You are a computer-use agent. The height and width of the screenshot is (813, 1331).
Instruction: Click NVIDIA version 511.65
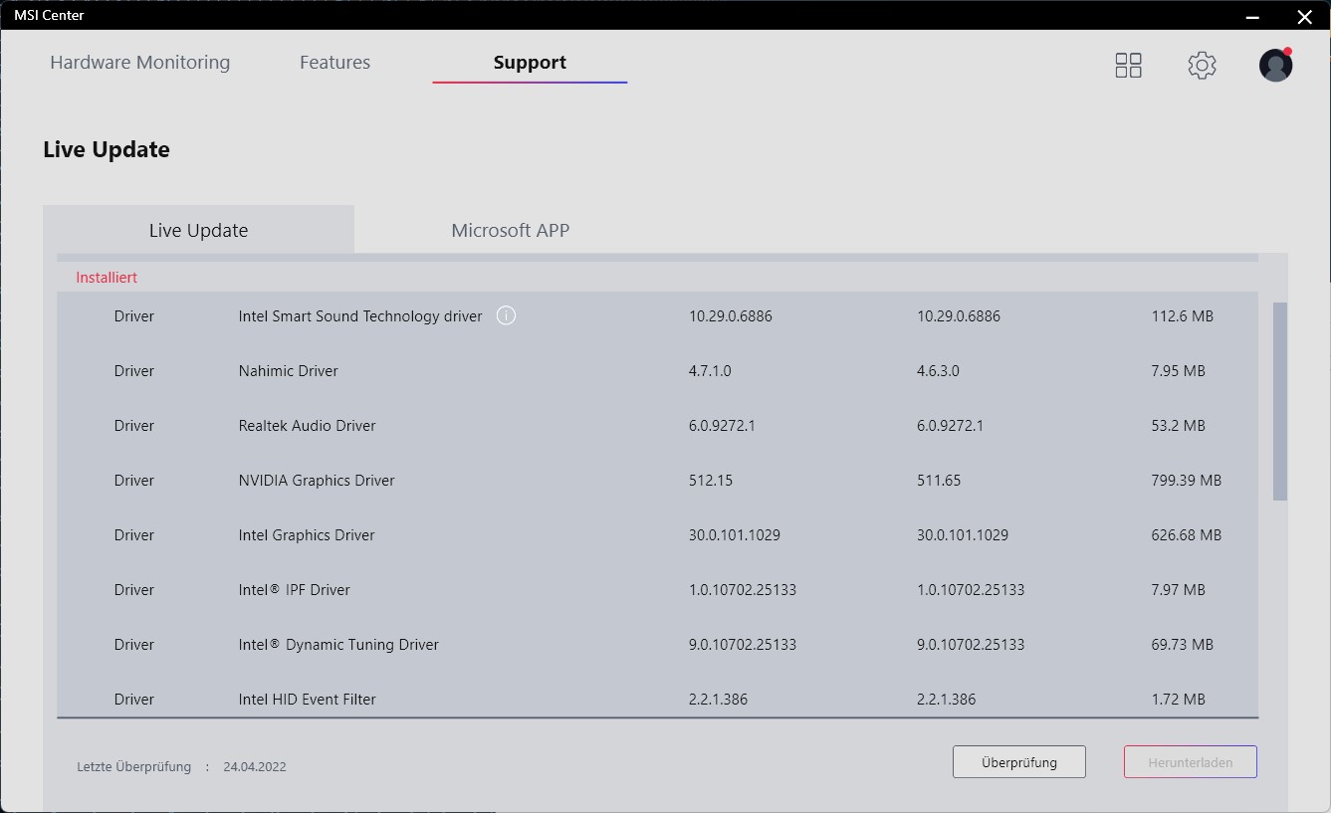(x=939, y=481)
